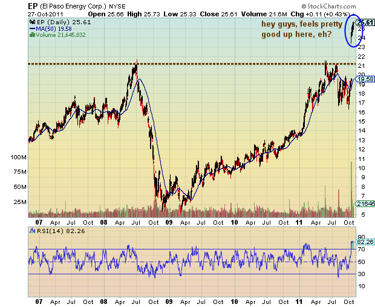
Task: Click the 24 price axis label
Action: (362, 38)
